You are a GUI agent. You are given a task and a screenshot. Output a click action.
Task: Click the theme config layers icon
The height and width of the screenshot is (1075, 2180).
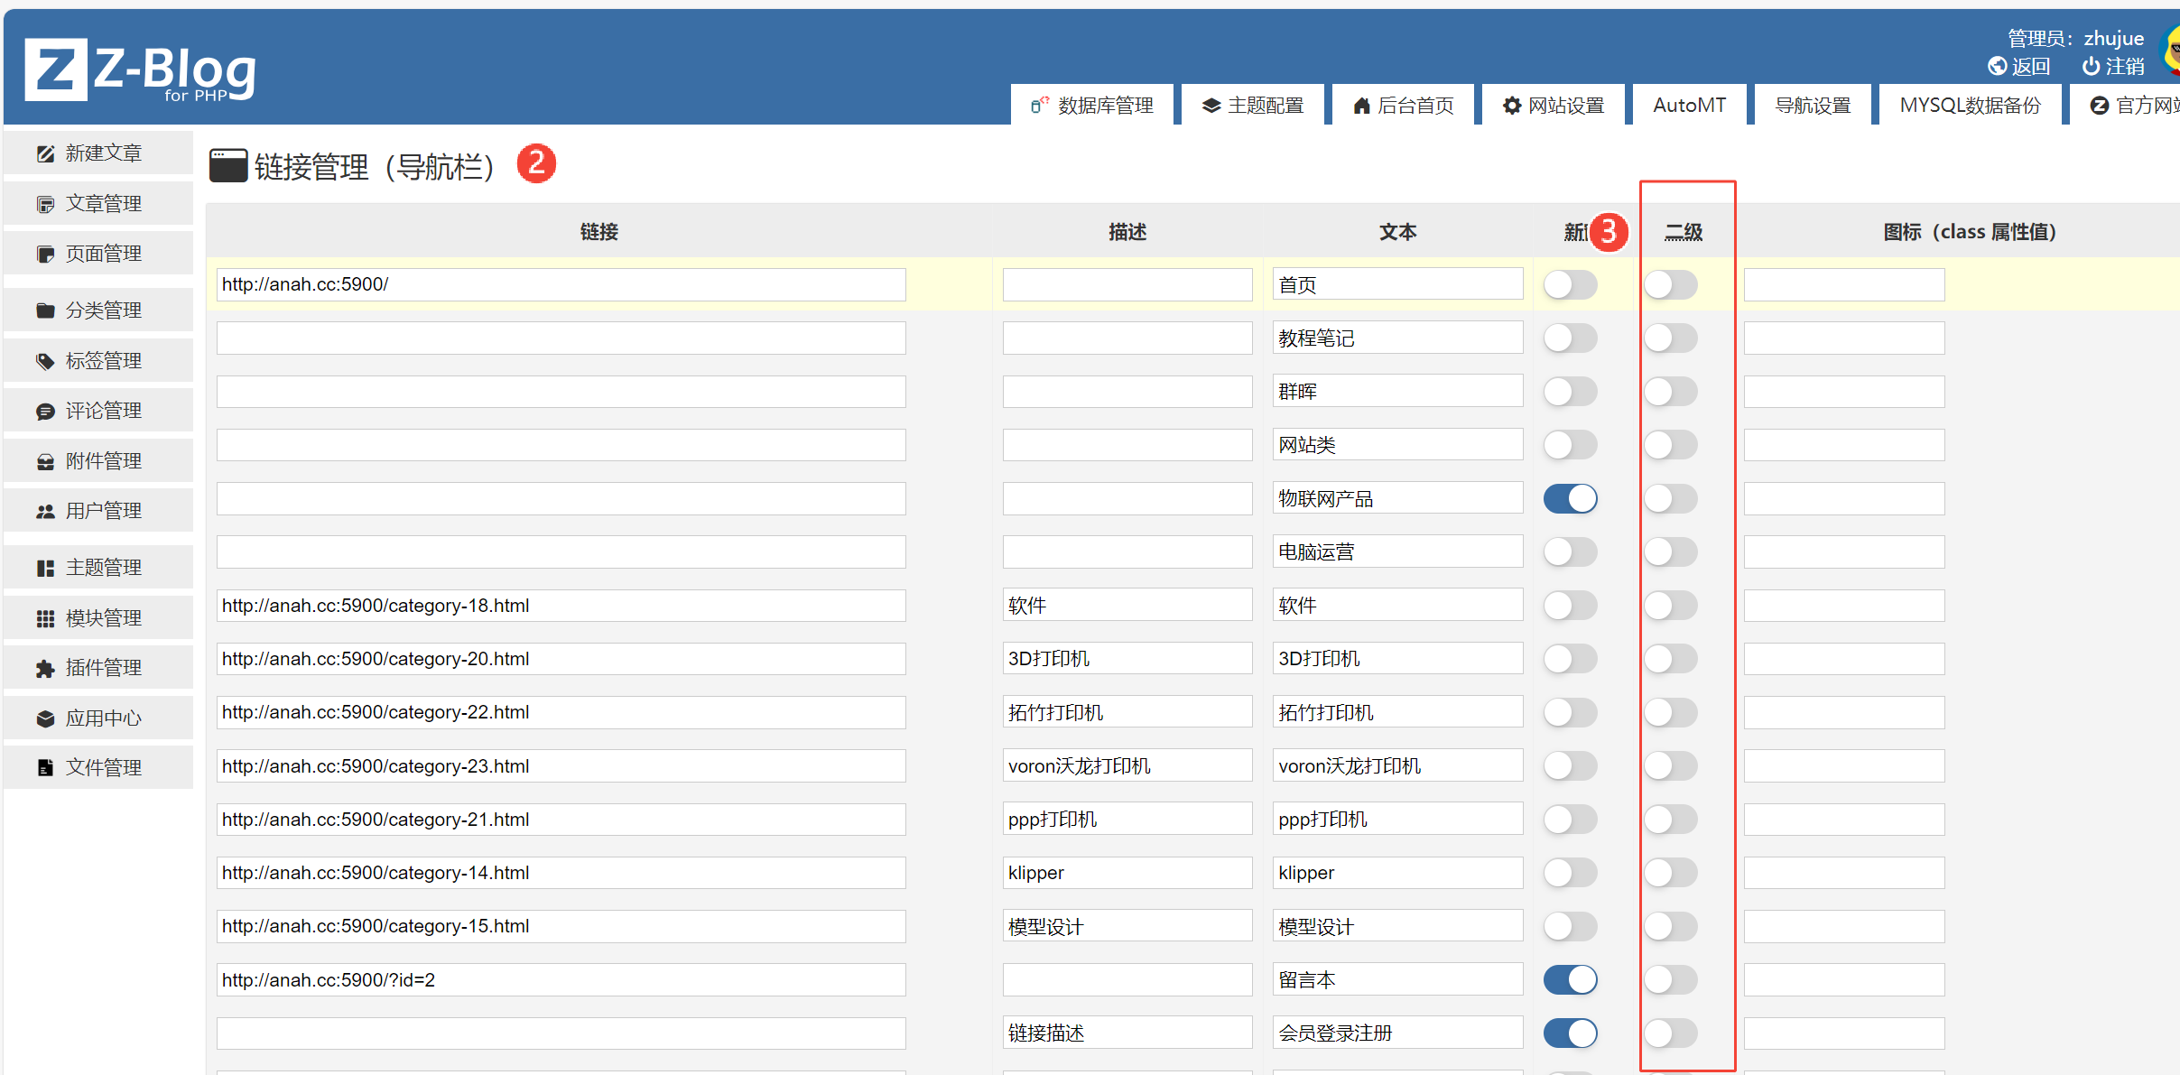1211,106
